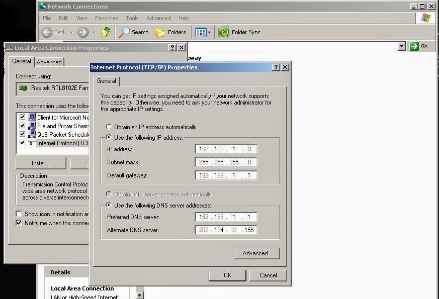Viewport: 439px width, 299px height.
Task: Click into the Preferred DNS server field
Action: point(226,217)
